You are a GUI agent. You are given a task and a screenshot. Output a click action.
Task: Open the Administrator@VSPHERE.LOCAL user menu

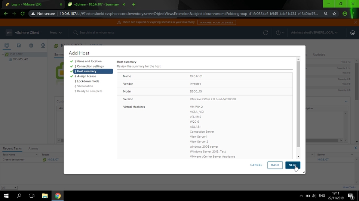314,32
